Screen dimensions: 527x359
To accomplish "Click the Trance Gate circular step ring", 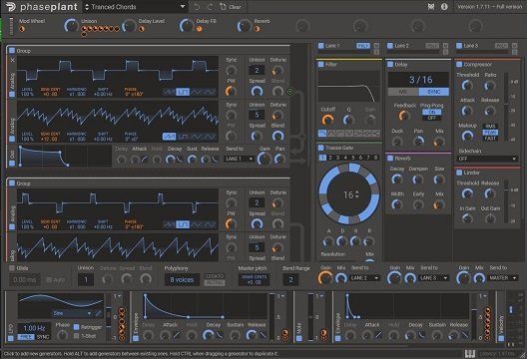I will pos(349,194).
